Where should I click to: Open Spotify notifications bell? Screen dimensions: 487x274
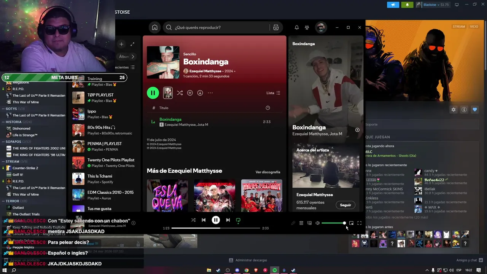click(x=297, y=27)
